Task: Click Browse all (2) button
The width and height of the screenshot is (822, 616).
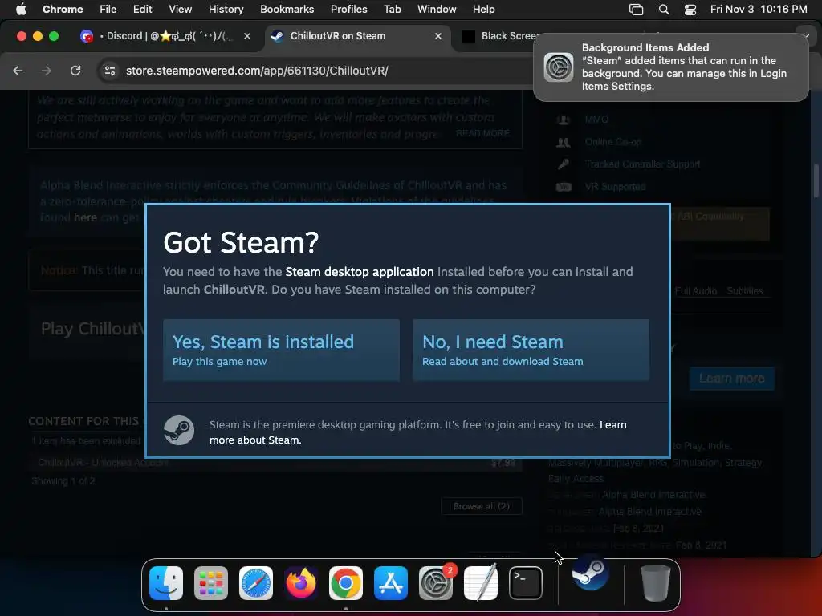Action: click(x=482, y=506)
